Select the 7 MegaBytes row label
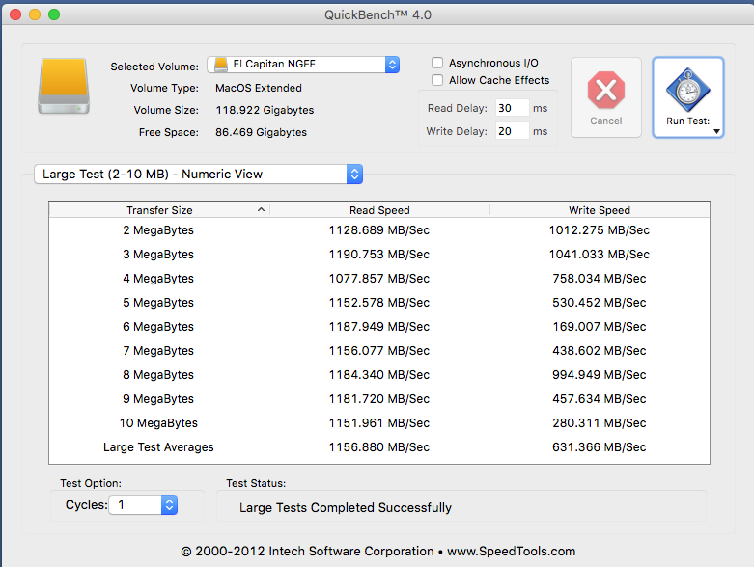This screenshot has height=567, width=754. (x=158, y=351)
